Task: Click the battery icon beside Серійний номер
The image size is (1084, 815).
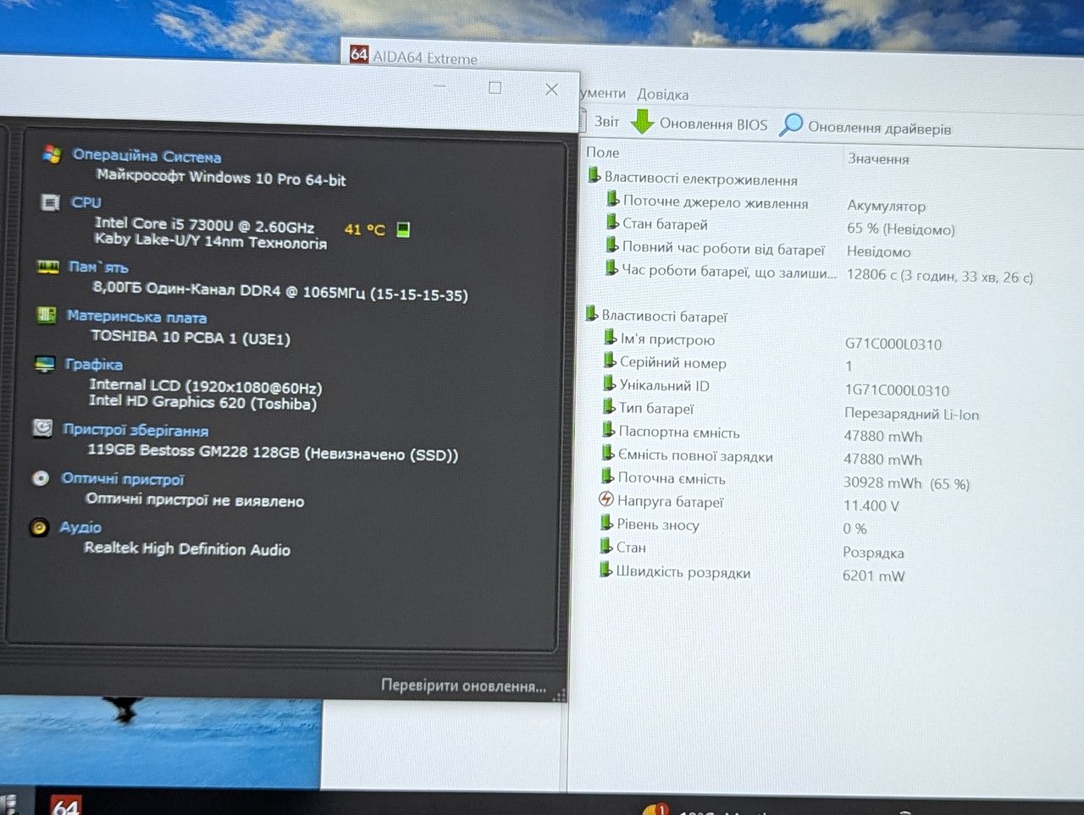Action: coord(610,361)
